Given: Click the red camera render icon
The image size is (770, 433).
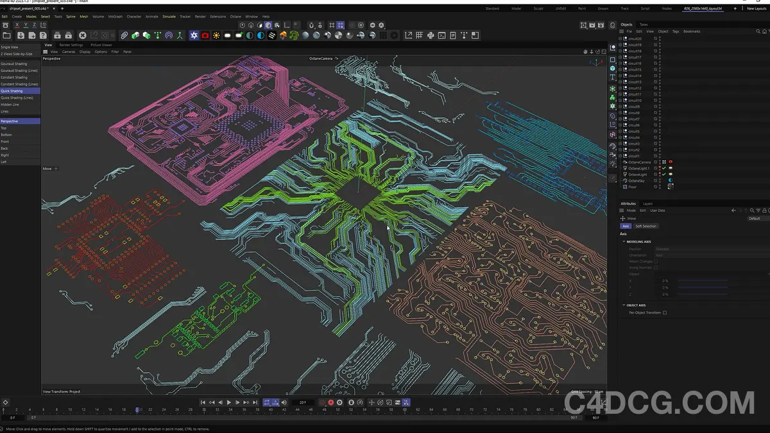Looking at the screenshot, I should point(205,35).
